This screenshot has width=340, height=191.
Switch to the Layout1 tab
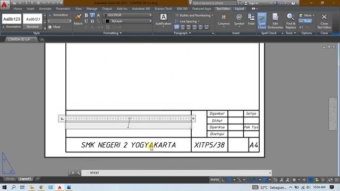(25, 179)
